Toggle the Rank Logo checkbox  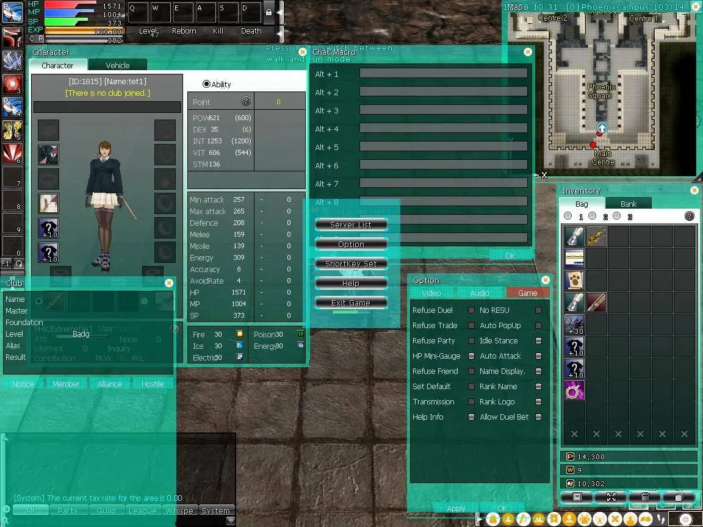click(x=538, y=401)
